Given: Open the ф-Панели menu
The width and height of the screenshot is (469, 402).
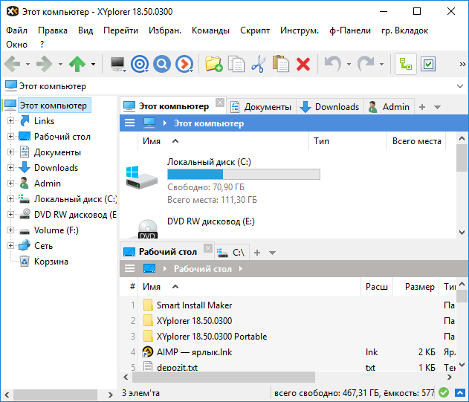Looking at the screenshot, I should click(350, 30).
